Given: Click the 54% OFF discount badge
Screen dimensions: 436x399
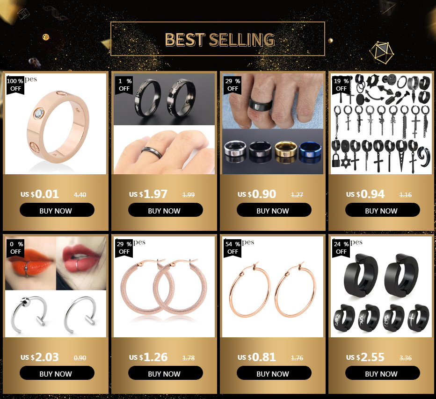Looking at the screenshot, I should [233, 248].
